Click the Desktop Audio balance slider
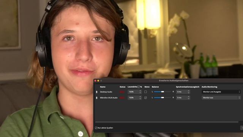 163,92
